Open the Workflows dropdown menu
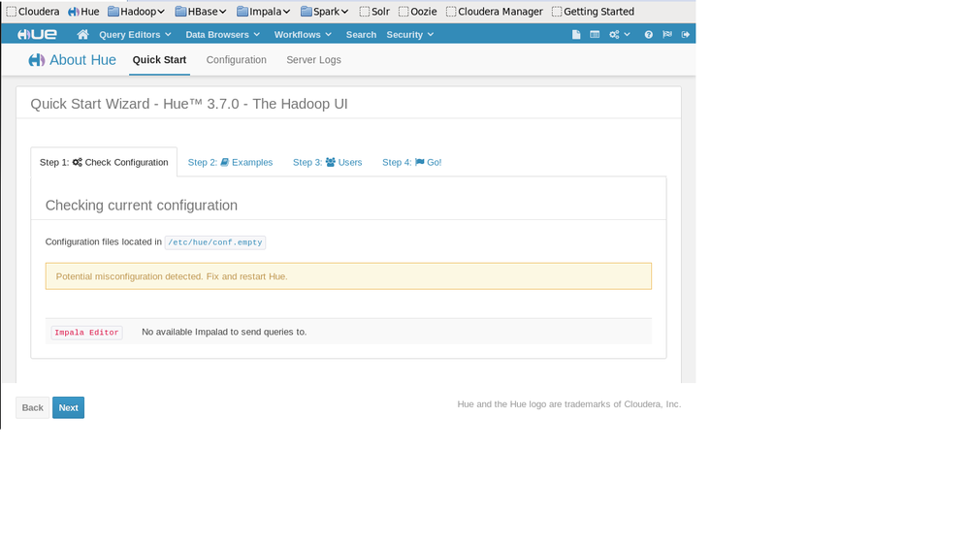This screenshot has width=969, height=545. [303, 35]
